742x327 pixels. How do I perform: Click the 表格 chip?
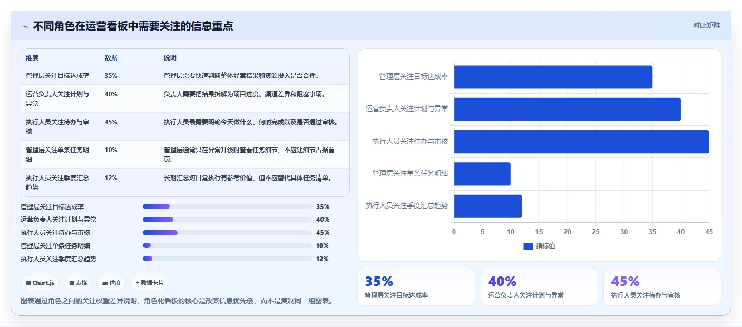click(78, 283)
